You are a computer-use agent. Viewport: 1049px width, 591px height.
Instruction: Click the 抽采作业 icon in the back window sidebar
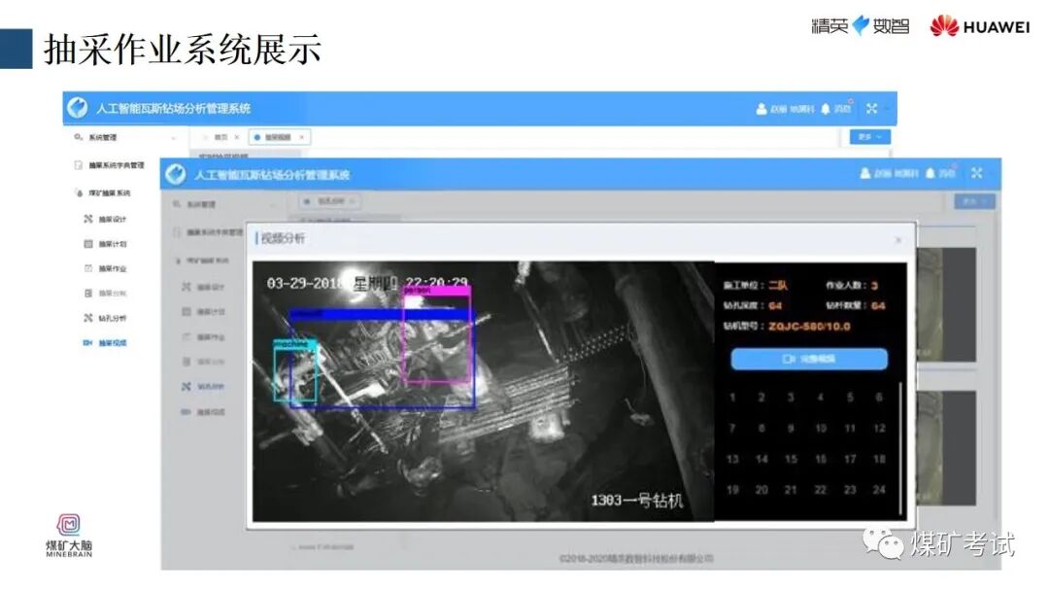pyautogui.click(x=88, y=268)
